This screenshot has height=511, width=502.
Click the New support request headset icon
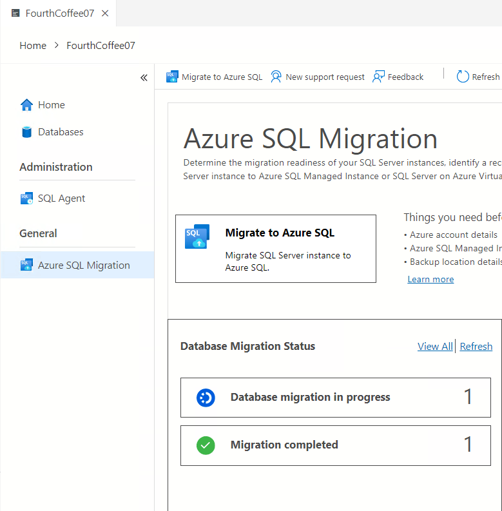276,77
